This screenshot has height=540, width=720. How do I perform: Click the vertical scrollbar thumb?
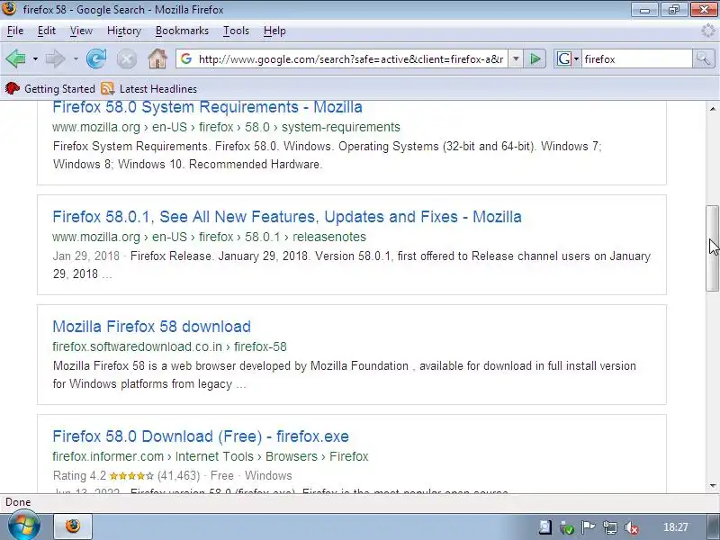[712, 248]
